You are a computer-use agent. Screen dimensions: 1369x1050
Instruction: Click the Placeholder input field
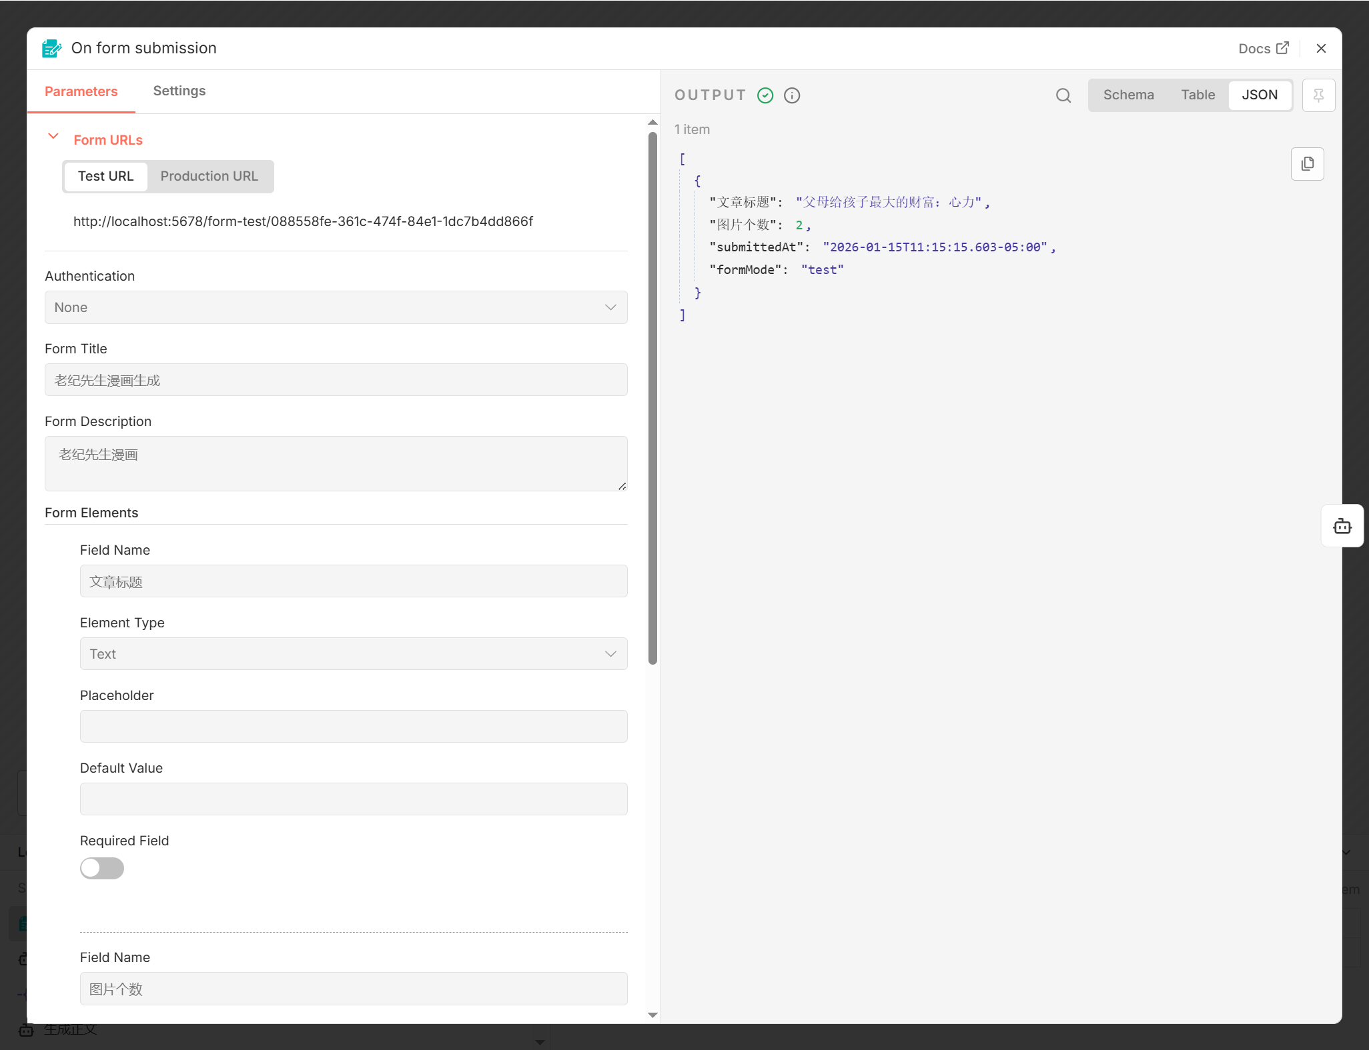coord(353,727)
